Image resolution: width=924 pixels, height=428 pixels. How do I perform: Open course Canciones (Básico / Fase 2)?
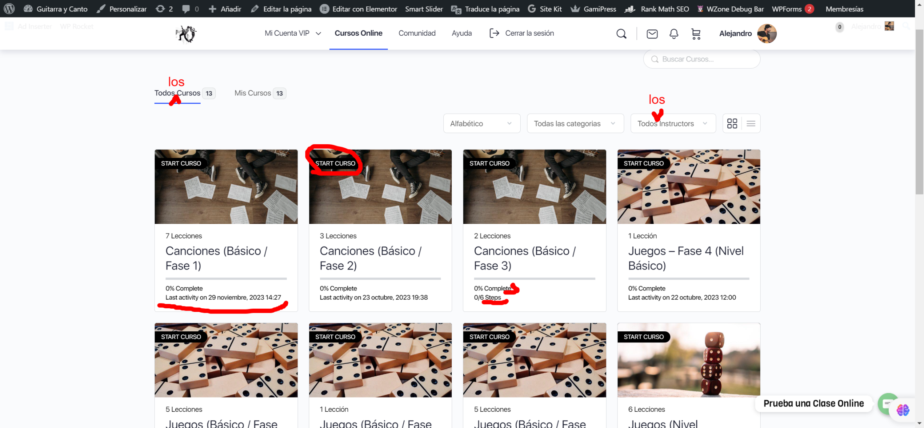371,258
